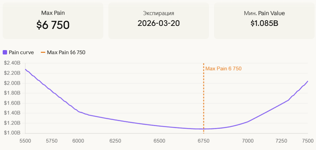Screen dimensions: 316x150
Task: Click the 7000 tick on the x-axis
Action: (248, 141)
